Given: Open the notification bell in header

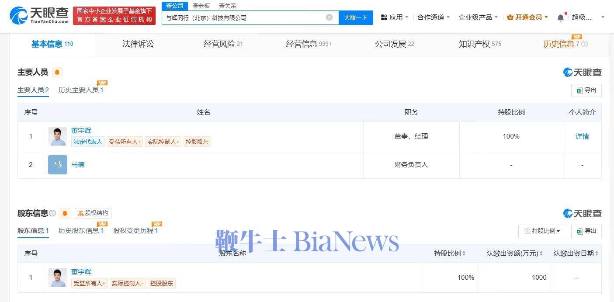Looking at the screenshot, I should point(561,17).
